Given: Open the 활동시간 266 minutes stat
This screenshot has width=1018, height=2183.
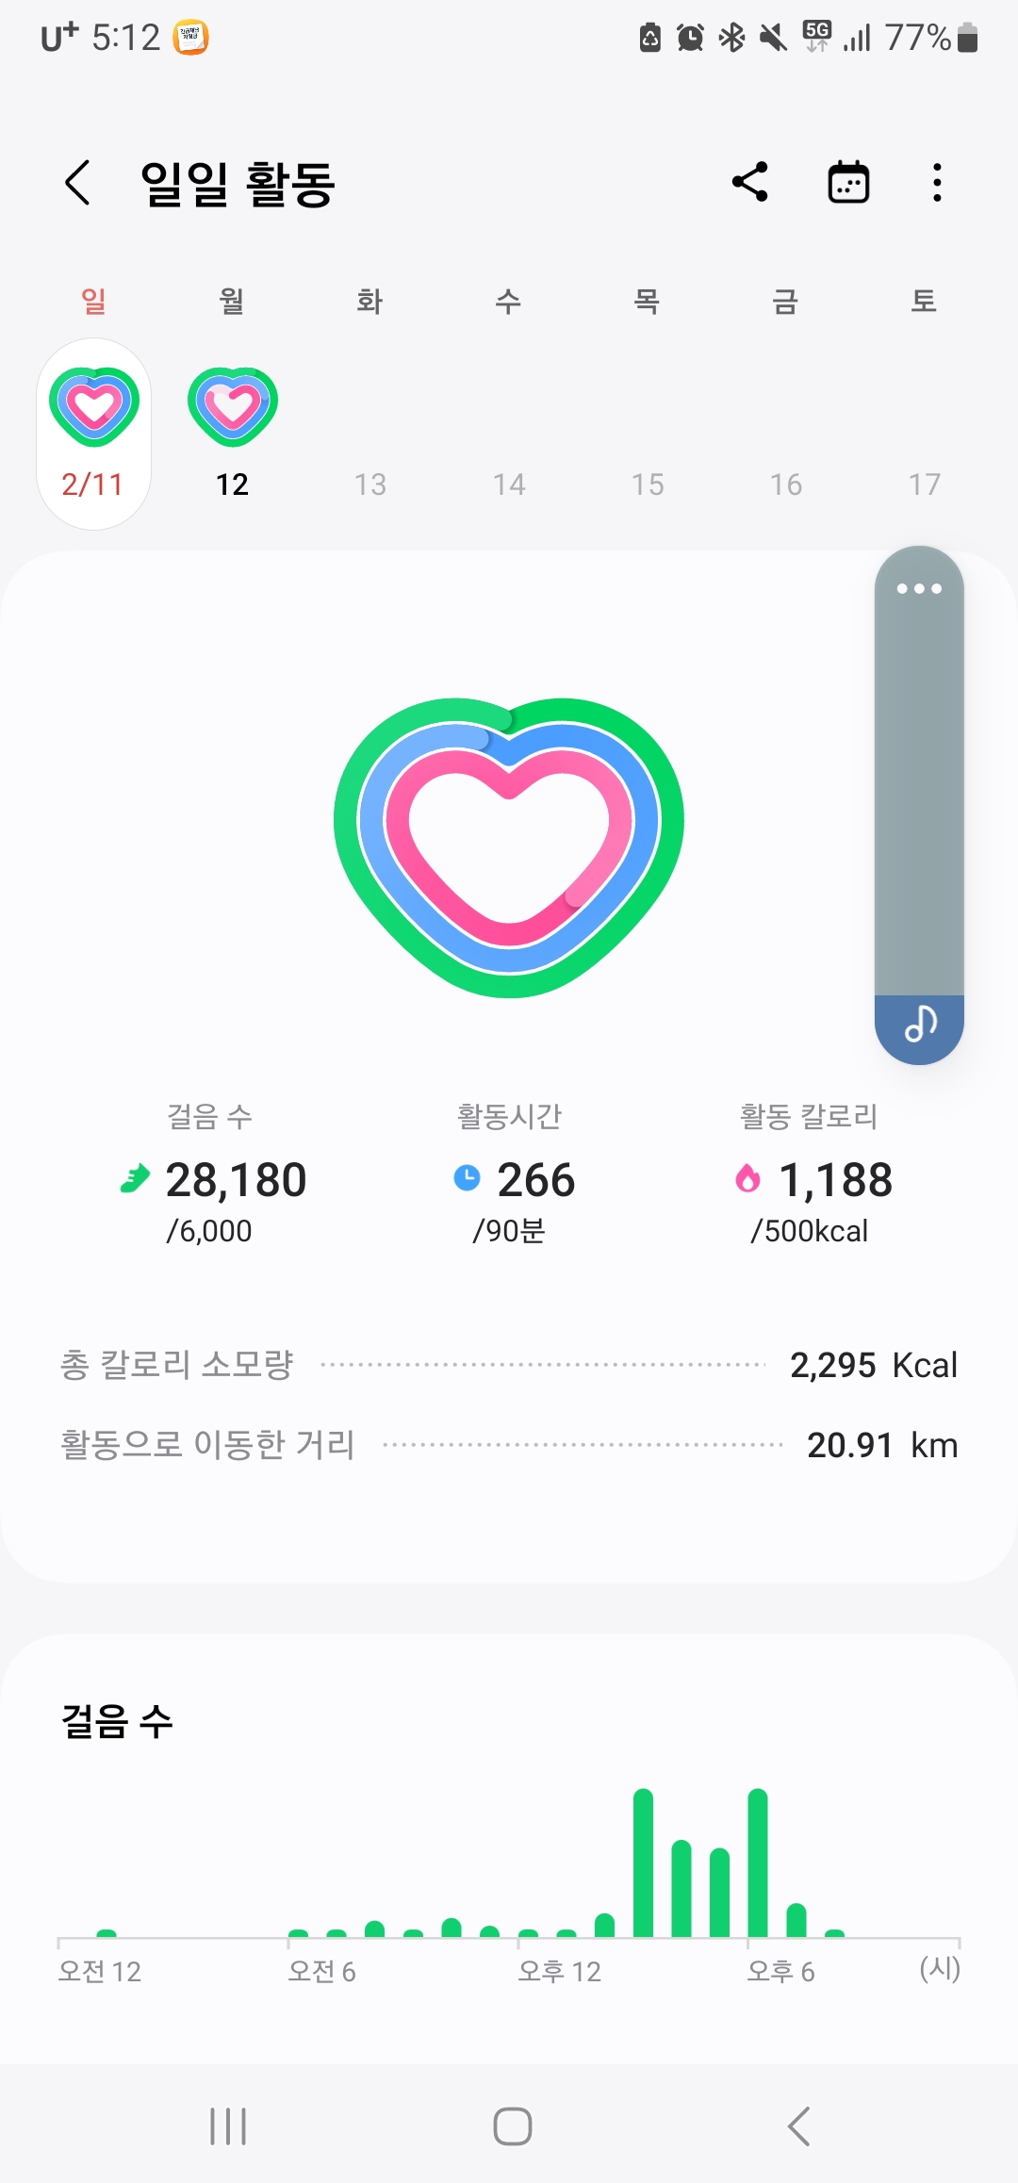Looking at the screenshot, I should click(534, 1180).
